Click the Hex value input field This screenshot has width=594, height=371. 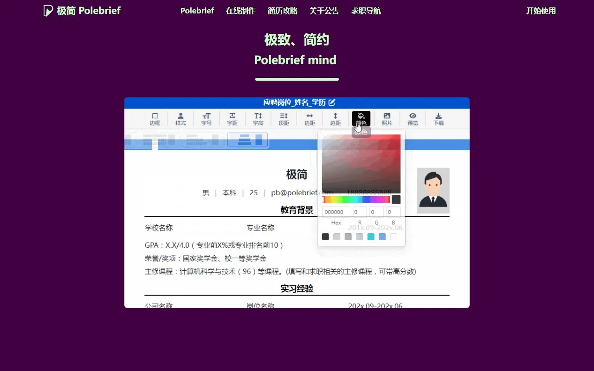[336, 211]
